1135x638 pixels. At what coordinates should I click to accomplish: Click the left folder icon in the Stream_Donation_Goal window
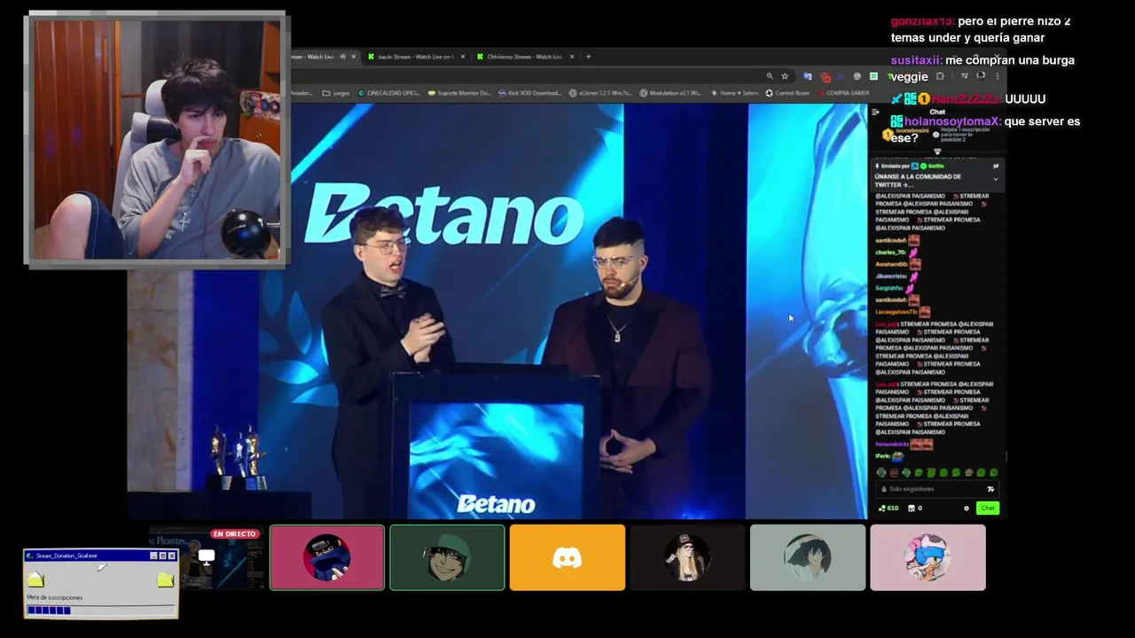[35, 580]
